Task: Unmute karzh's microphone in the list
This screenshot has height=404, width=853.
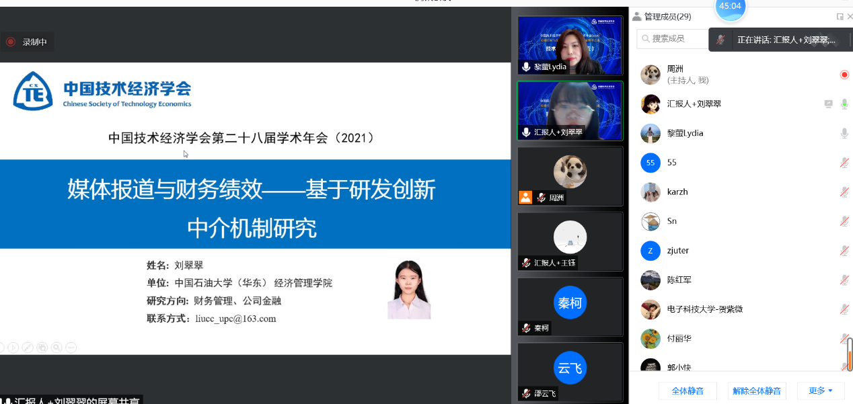Action: tap(844, 192)
